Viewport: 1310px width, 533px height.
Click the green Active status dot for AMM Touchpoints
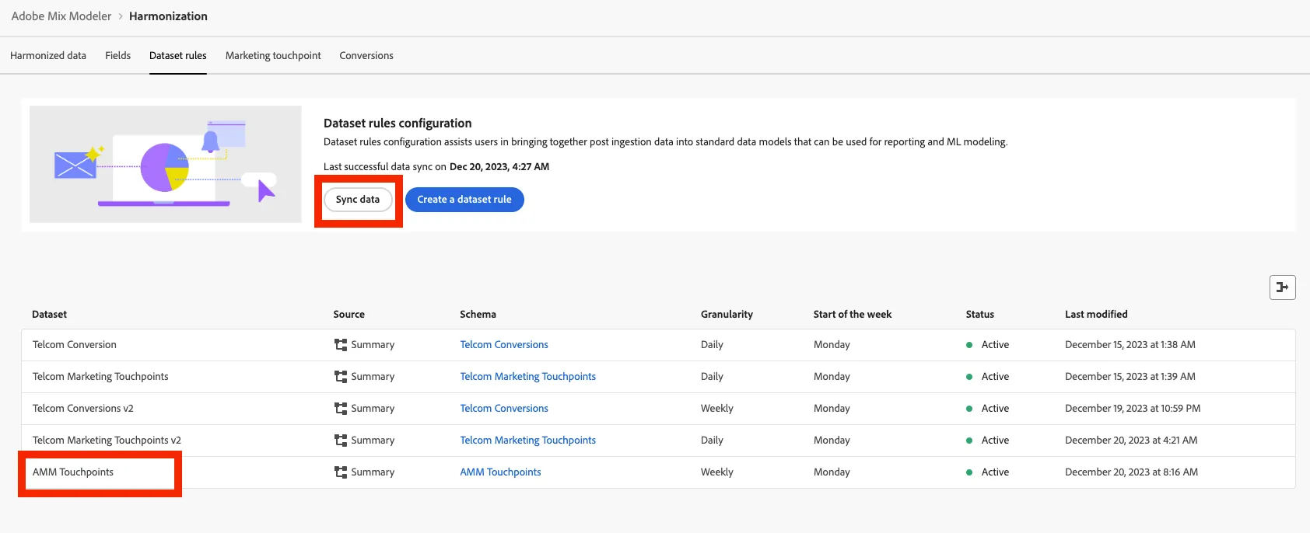(969, 472)
